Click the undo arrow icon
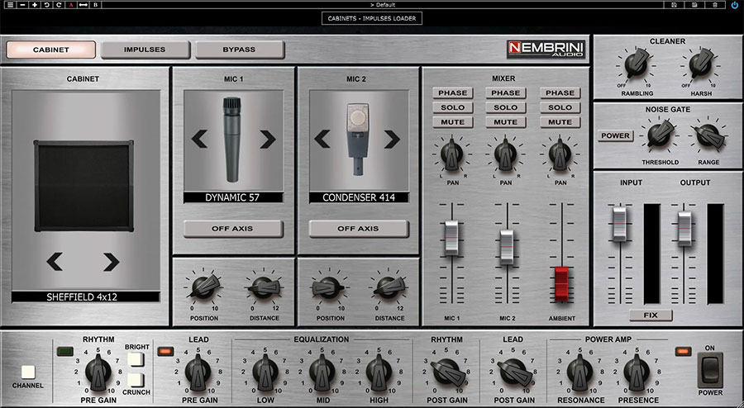The width and height of the screenshot is (744, 408). pos(46,5)
